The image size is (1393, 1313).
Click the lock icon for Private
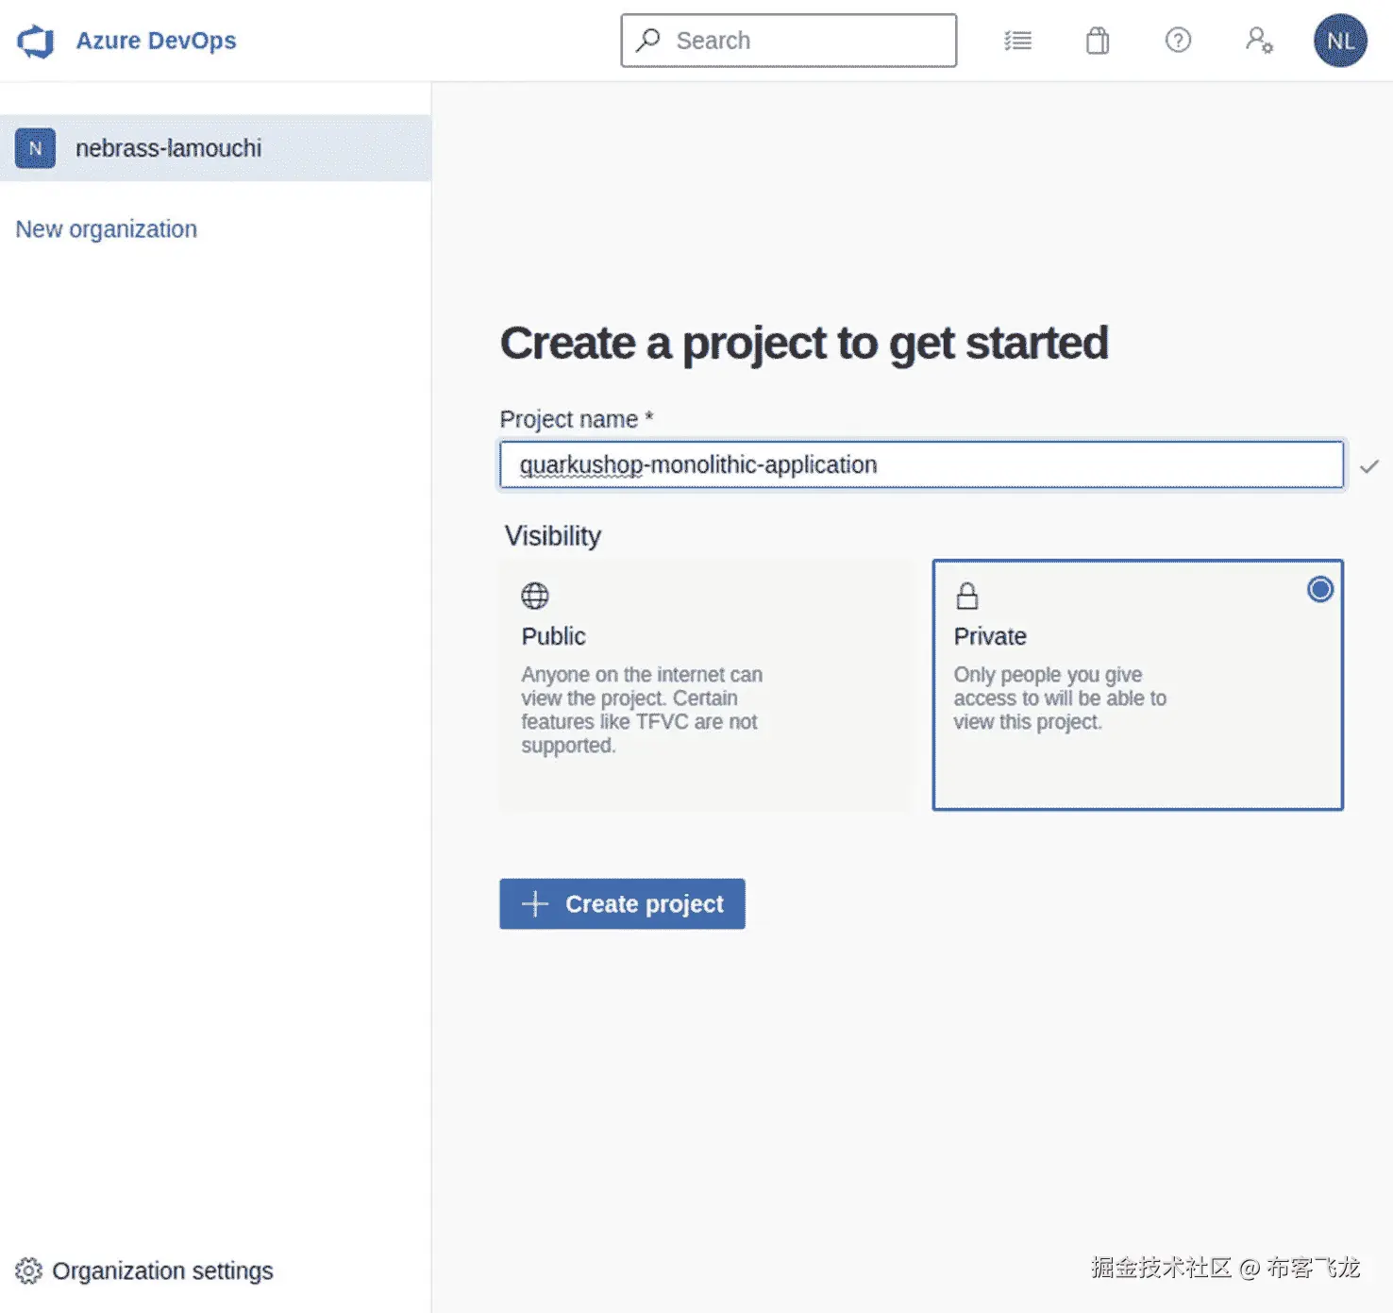(967, 596)
